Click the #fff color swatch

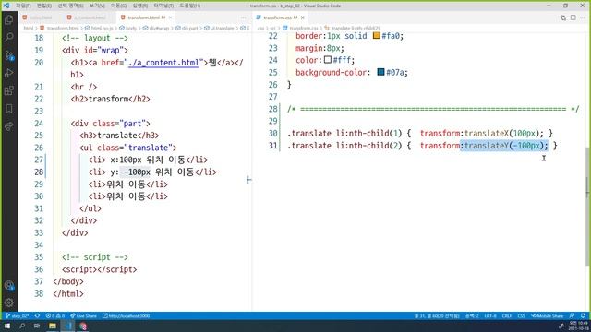point(328,59)
